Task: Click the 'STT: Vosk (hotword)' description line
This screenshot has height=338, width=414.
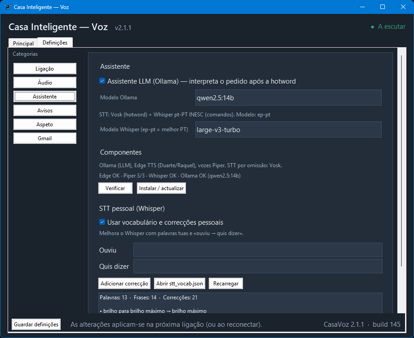Action: 185,115
